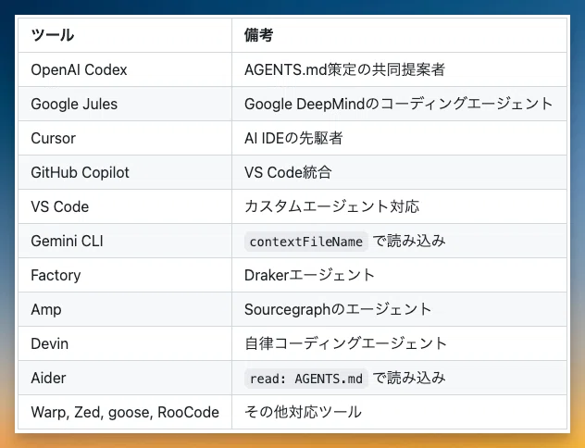The width and height of the screenshot is (585, 448).
Task: Click the Google Jules cell
Action: click(125, 104)
